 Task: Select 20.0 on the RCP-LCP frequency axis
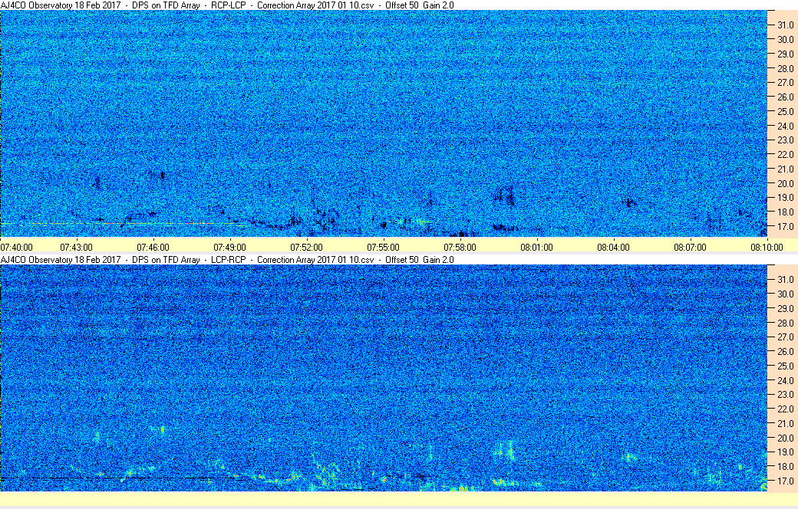point(785,183)
